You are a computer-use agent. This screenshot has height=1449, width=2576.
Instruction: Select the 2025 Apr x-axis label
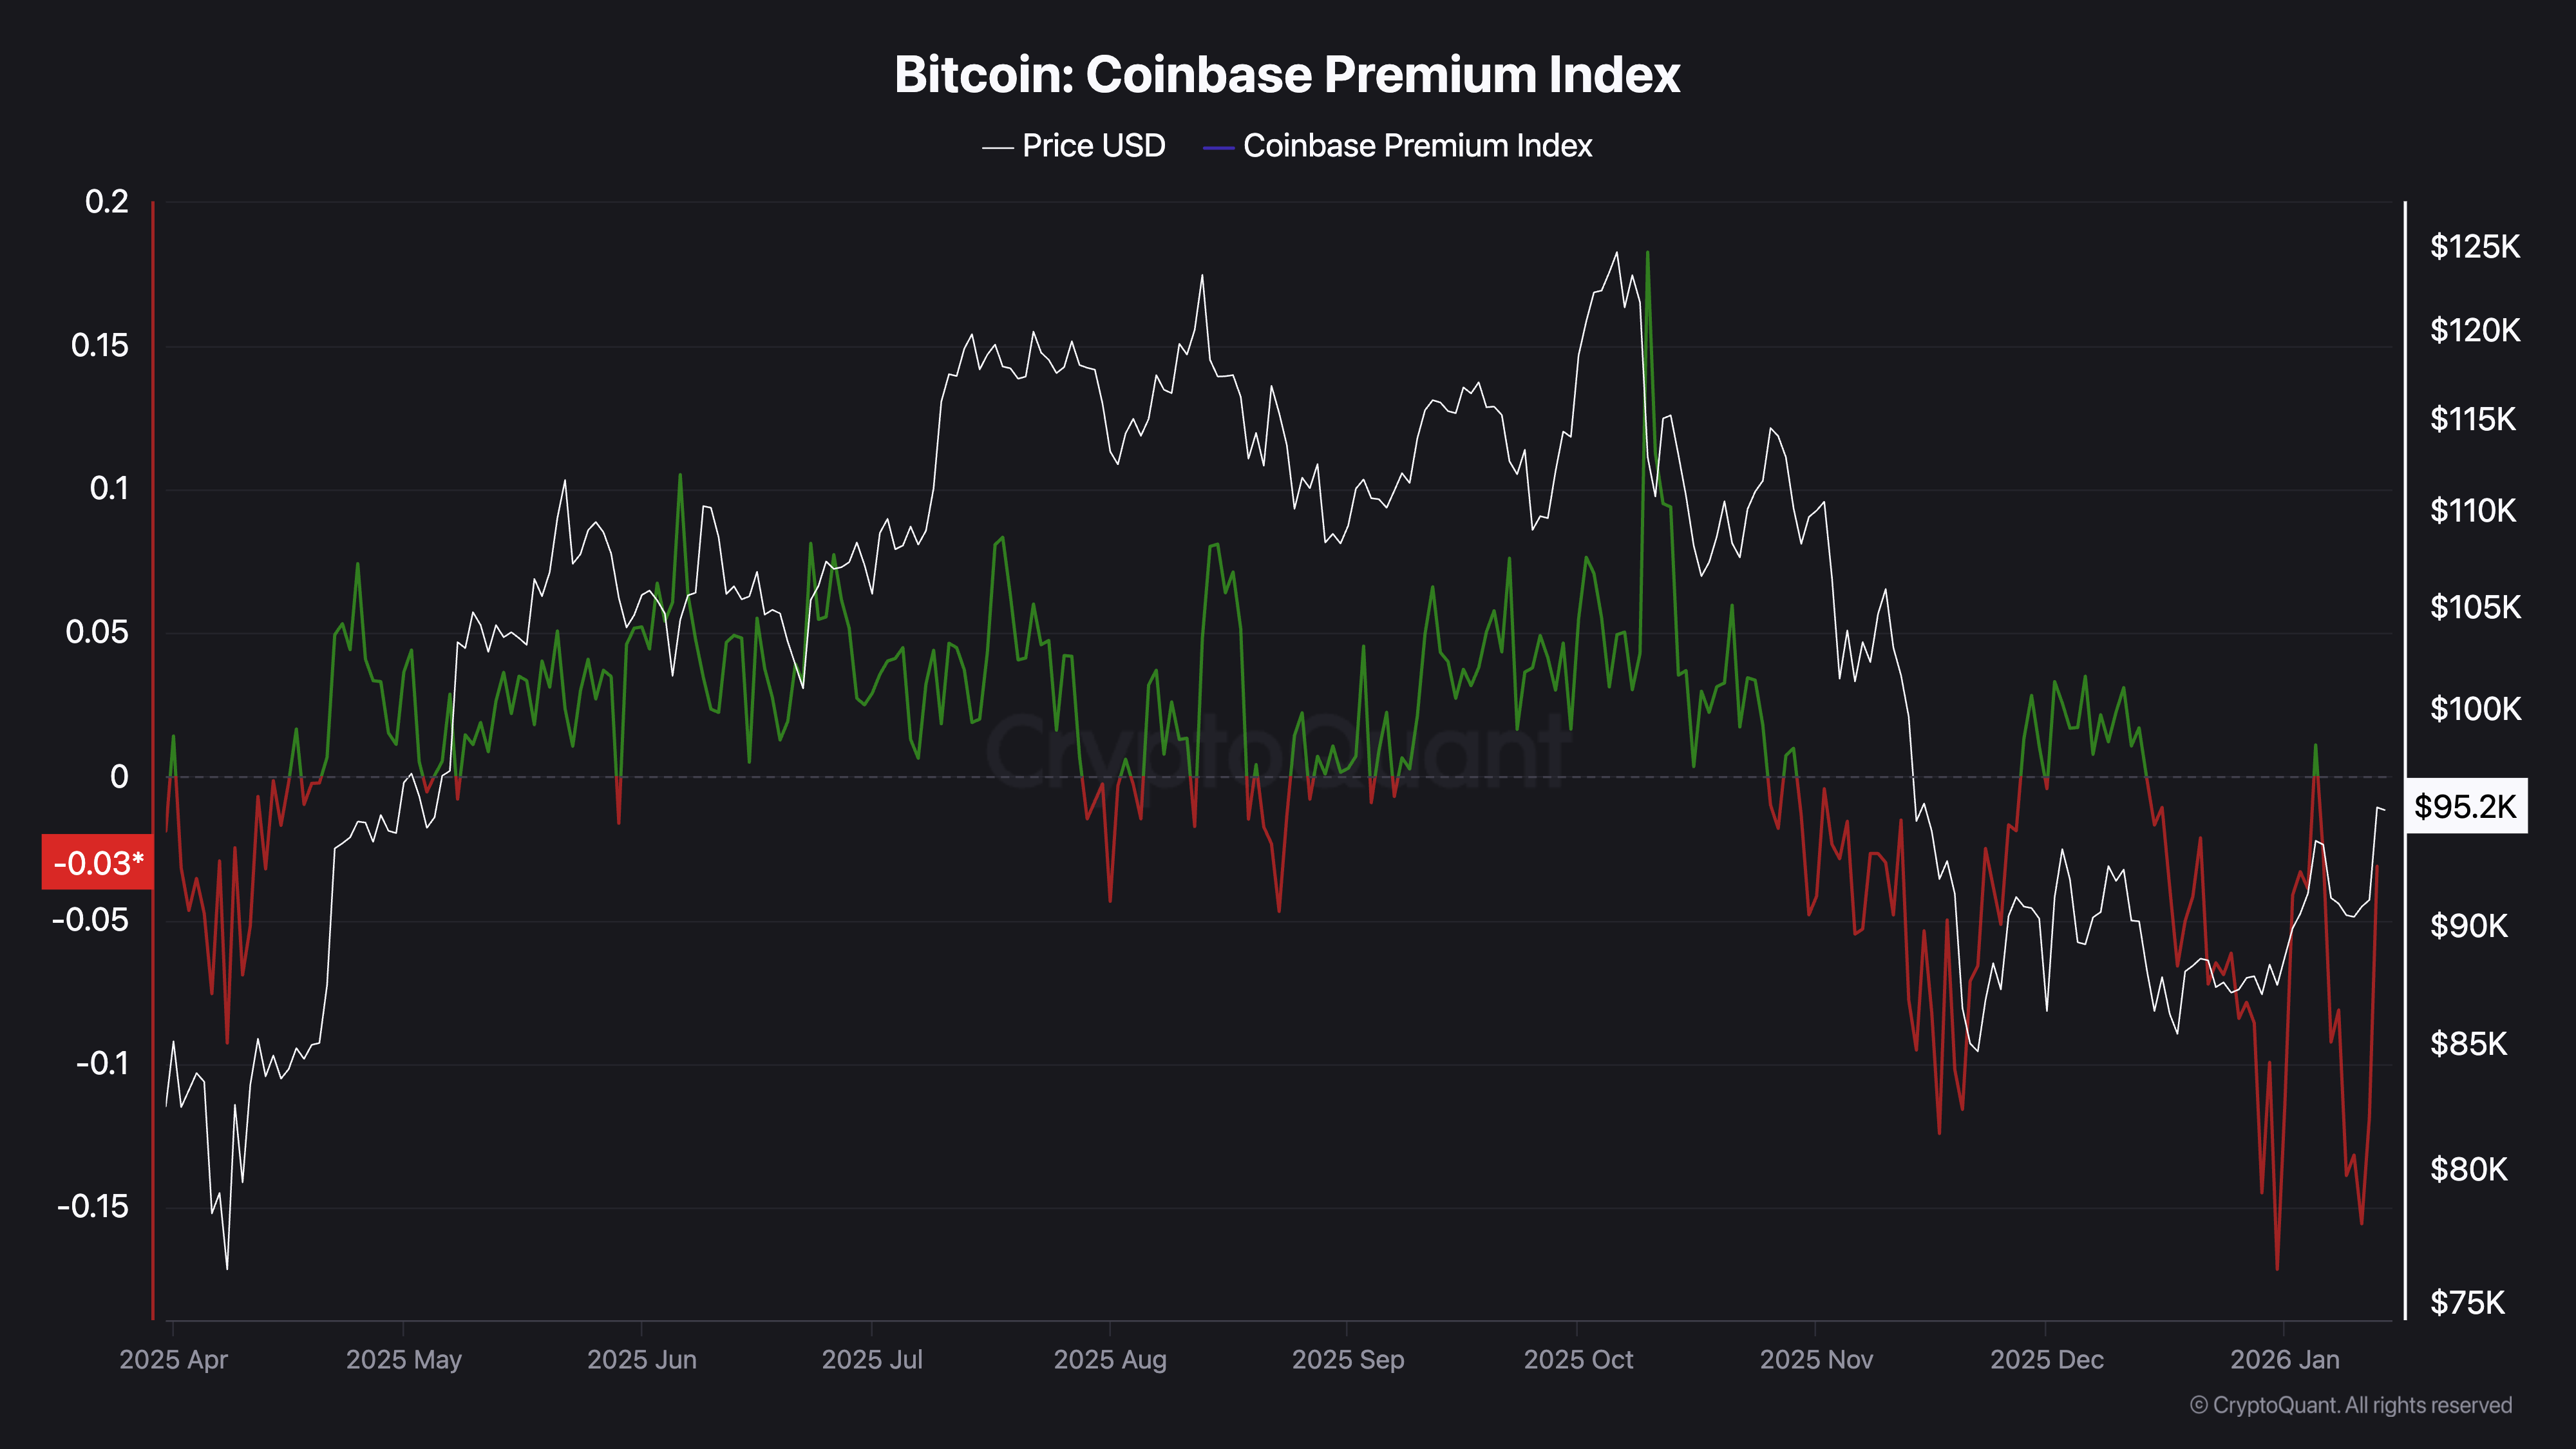point(173,1360)
